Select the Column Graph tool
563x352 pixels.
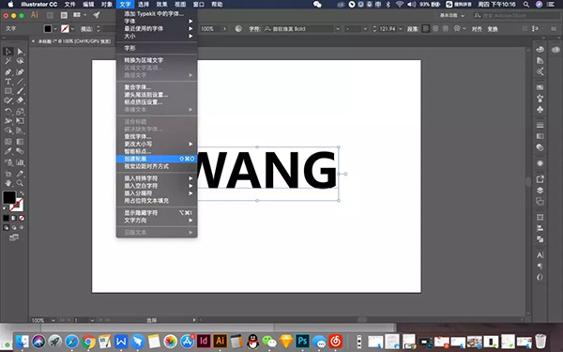[x=20, y=162]
